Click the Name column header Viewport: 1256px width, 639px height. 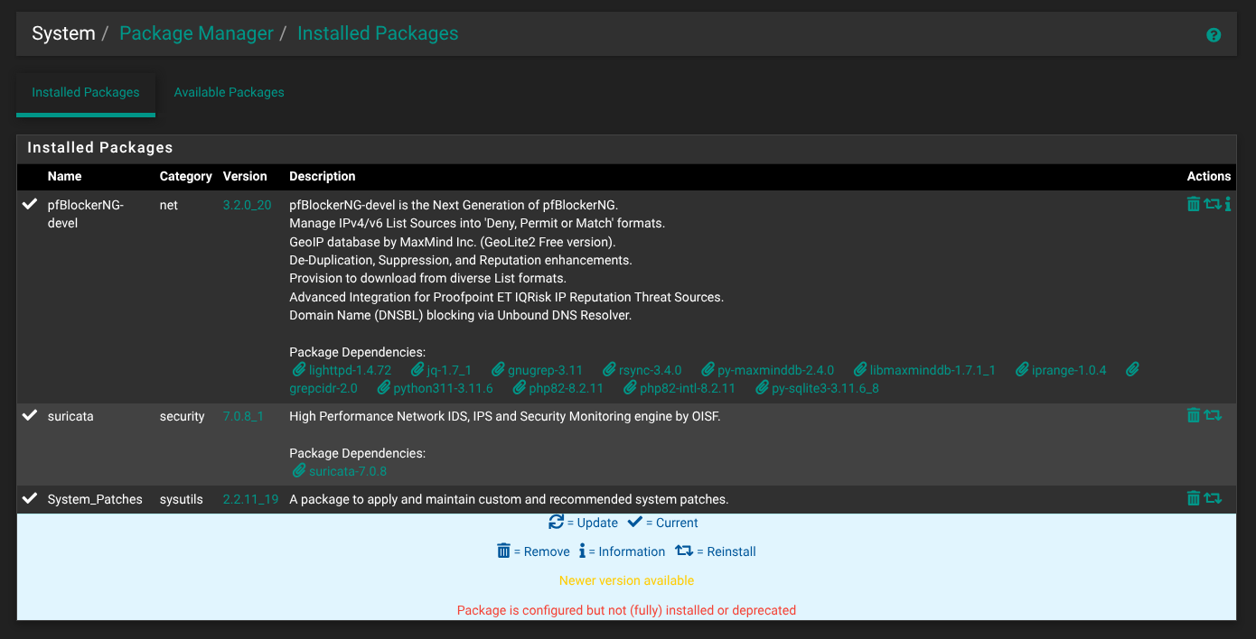[64, 176]
